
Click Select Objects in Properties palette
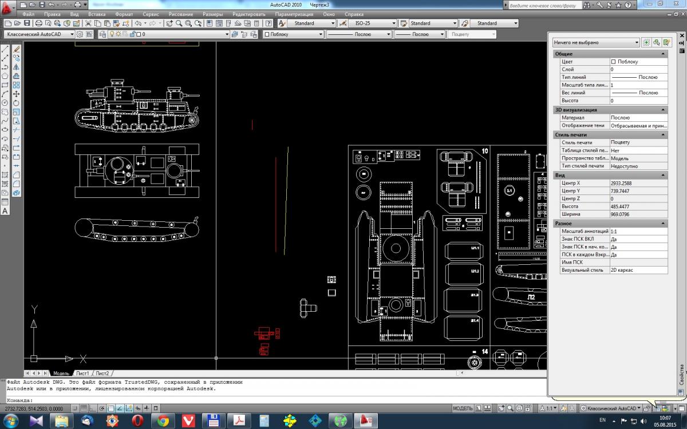pos(657,42)
